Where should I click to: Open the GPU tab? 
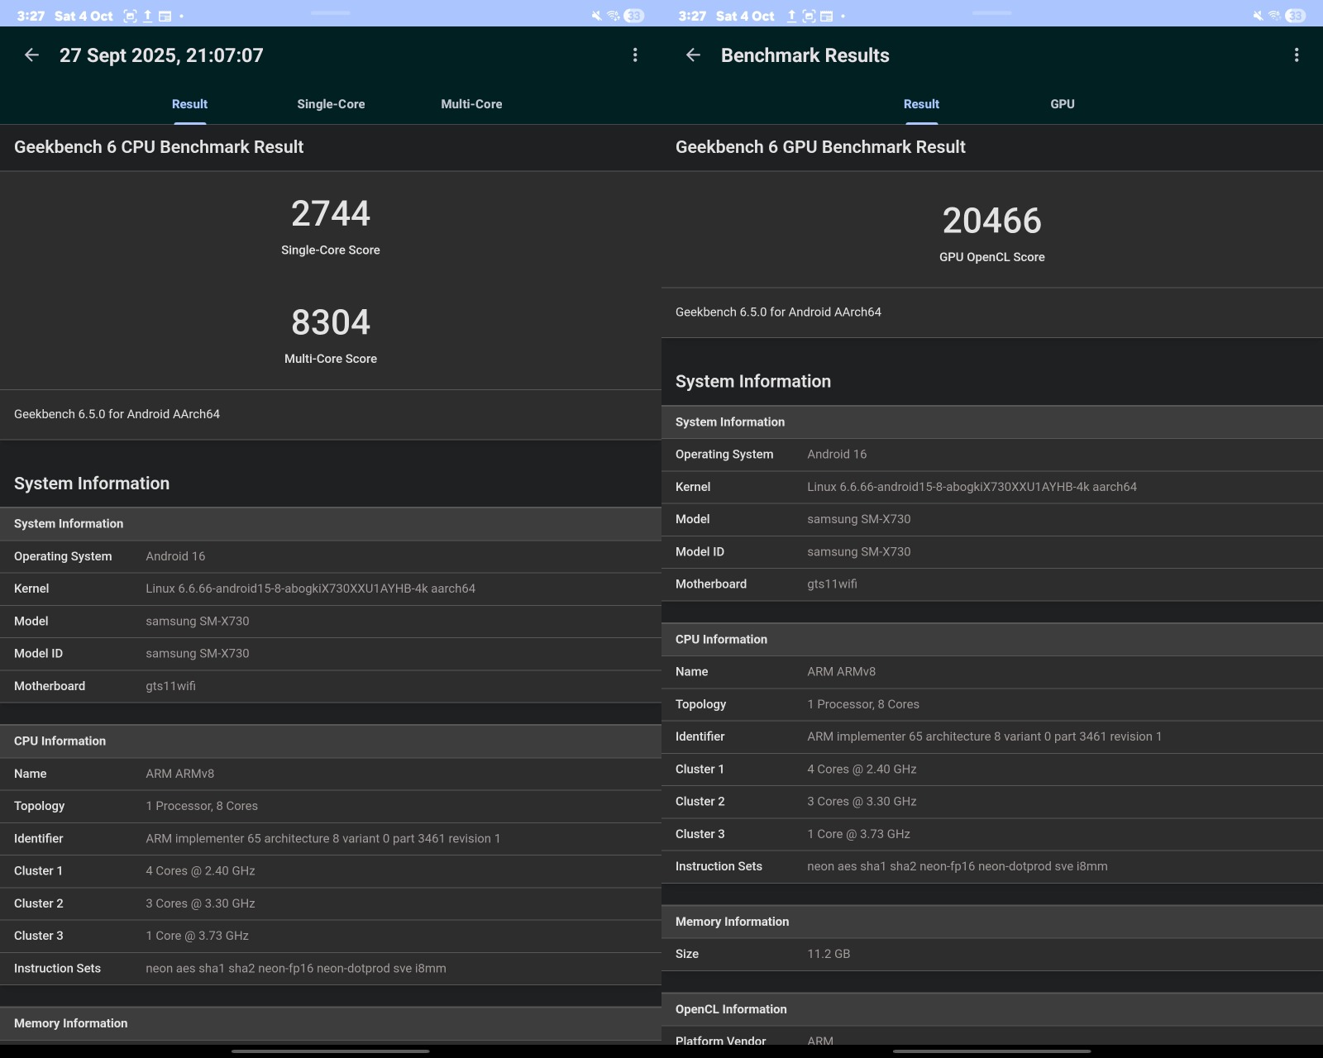tap(1062, 104)
